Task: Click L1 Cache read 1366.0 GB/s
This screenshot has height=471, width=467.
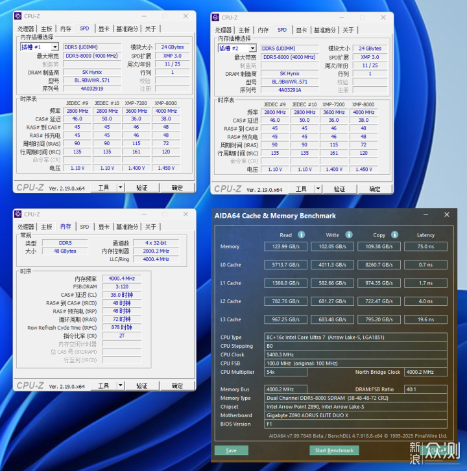Action: (285, 283)
